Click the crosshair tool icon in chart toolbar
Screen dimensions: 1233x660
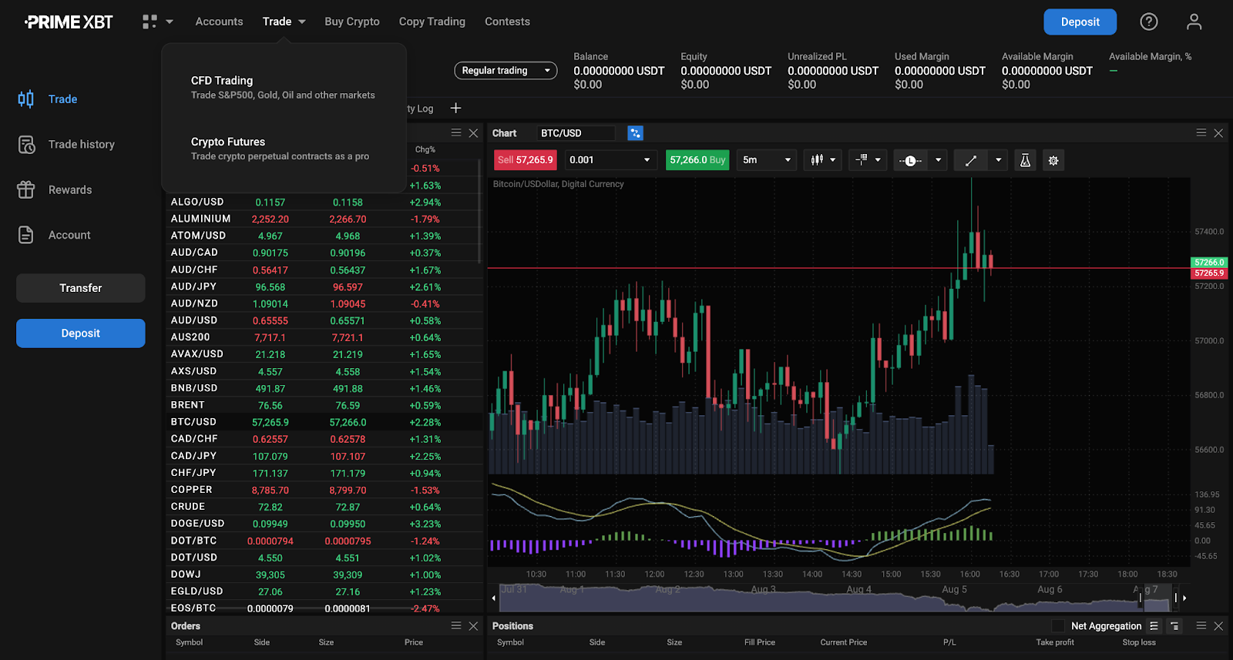[862, 160]
